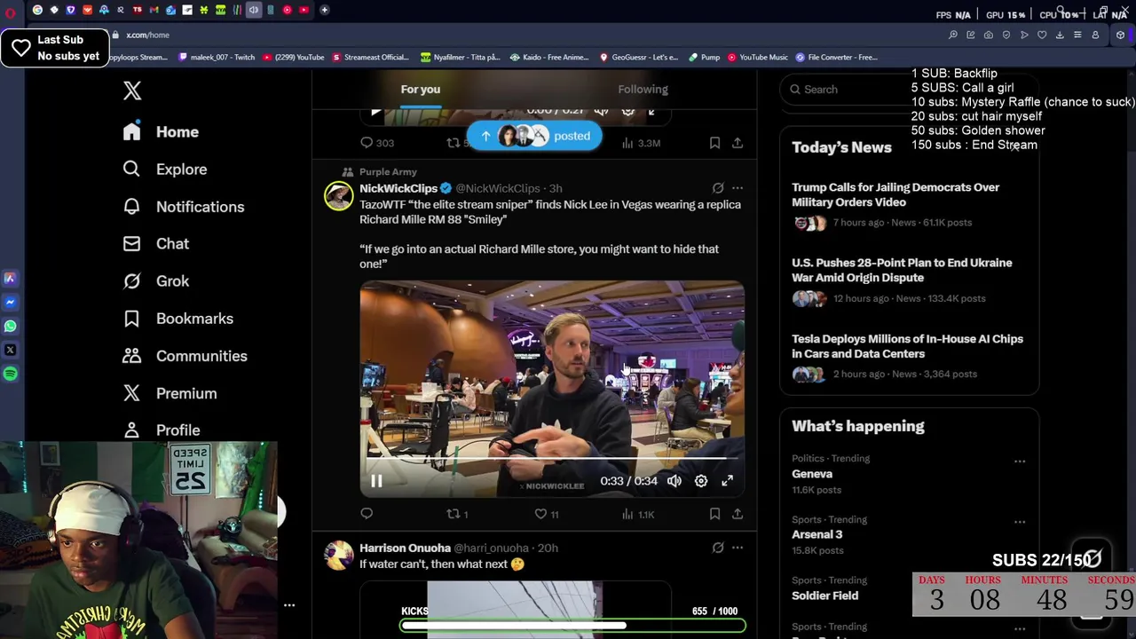Enter fullscreen on NickWickClips video
Image resolution: width=1136 pixels, height=639 pixels.
[x=727, y=481]
